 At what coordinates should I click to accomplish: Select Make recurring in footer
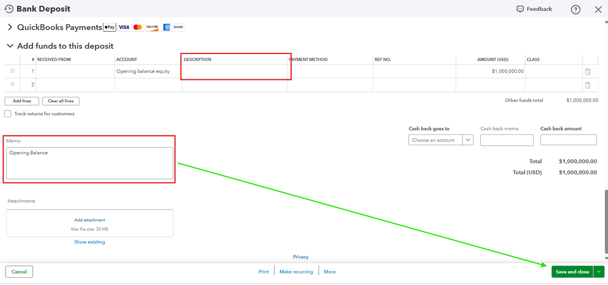(x=296, y=272)
